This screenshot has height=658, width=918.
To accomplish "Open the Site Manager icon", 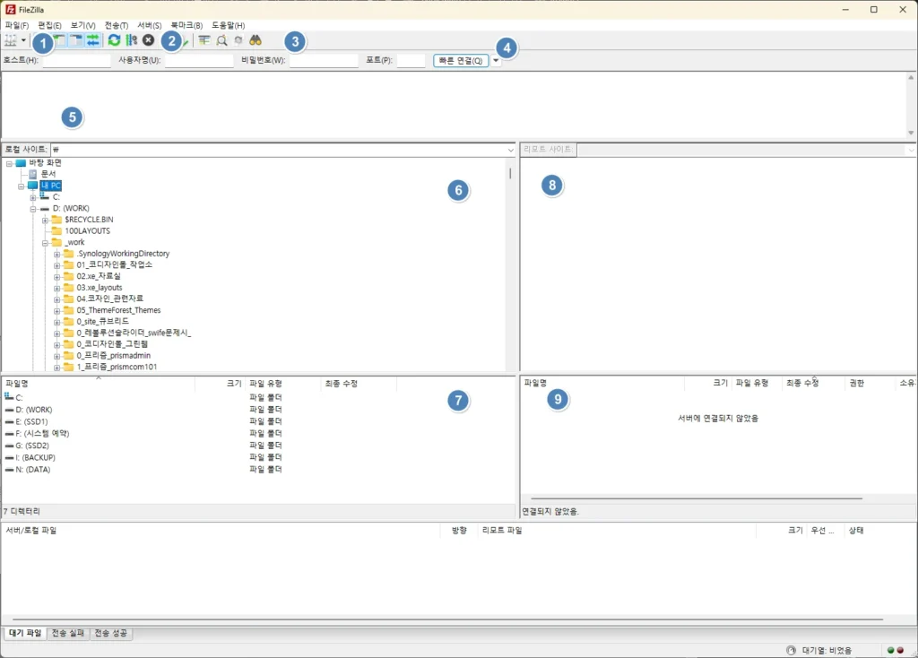I will click(11, 40).
